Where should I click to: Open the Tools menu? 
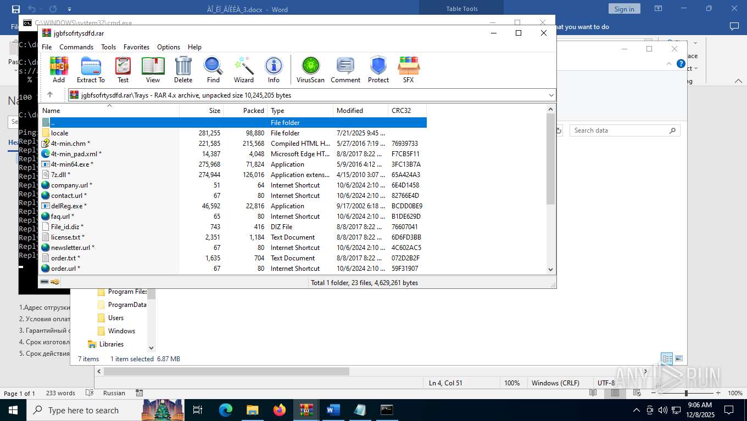108,47
